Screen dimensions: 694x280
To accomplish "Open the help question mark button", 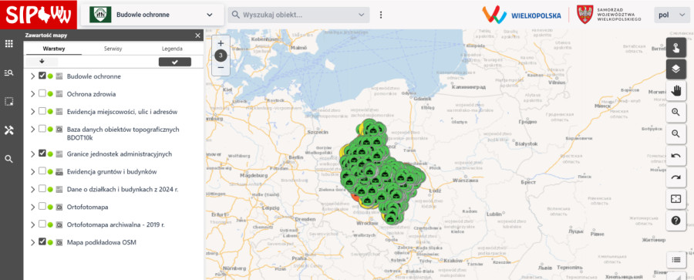I will pos(675,221).
